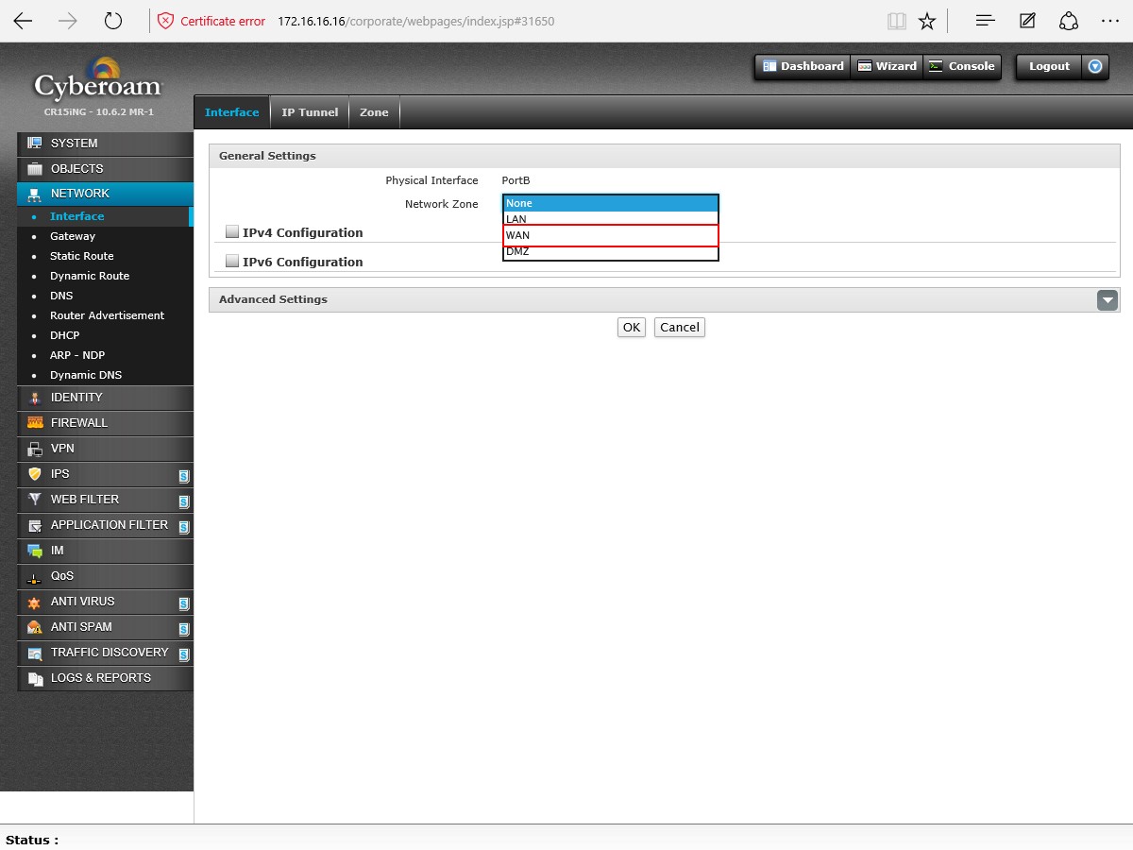Screen dimensions: 1133x850
Task: Click the Logout button
Action: tap(1049, 66)
